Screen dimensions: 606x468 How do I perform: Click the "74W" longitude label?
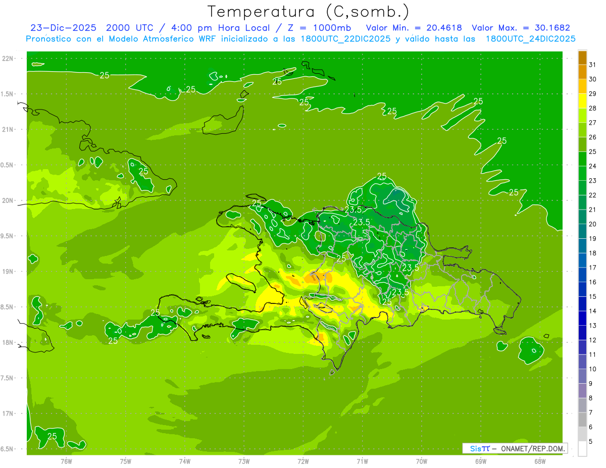click(x=185, y=461)
